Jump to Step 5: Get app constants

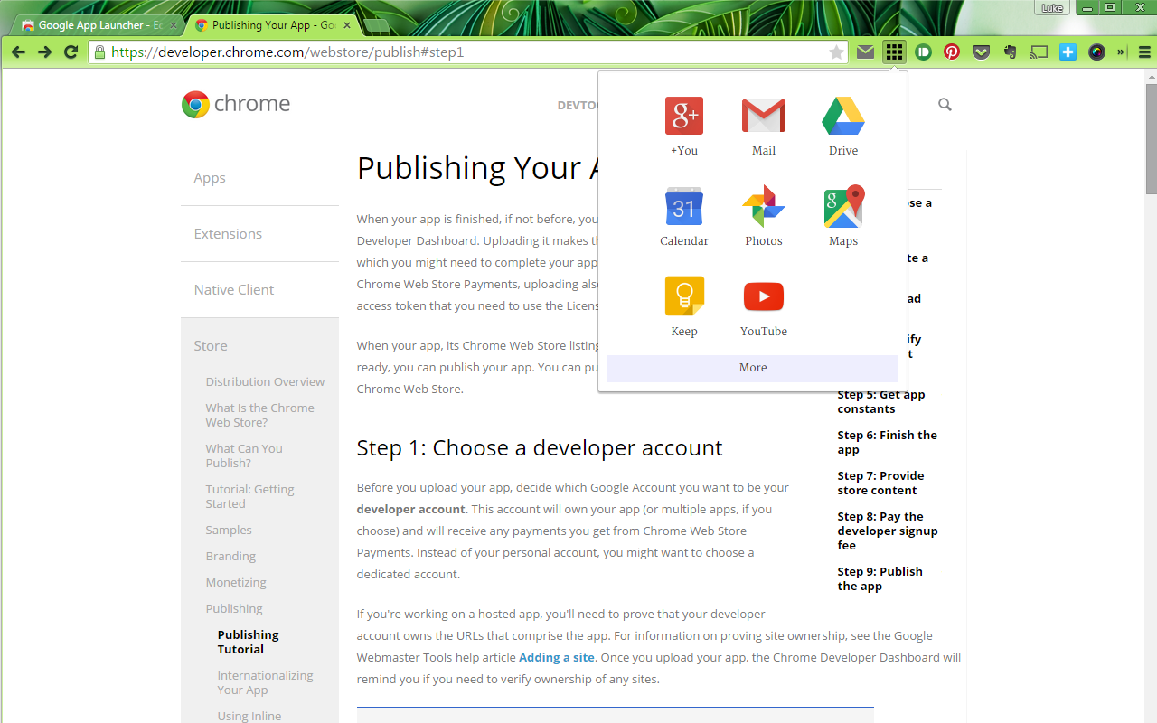click(881, 401)
